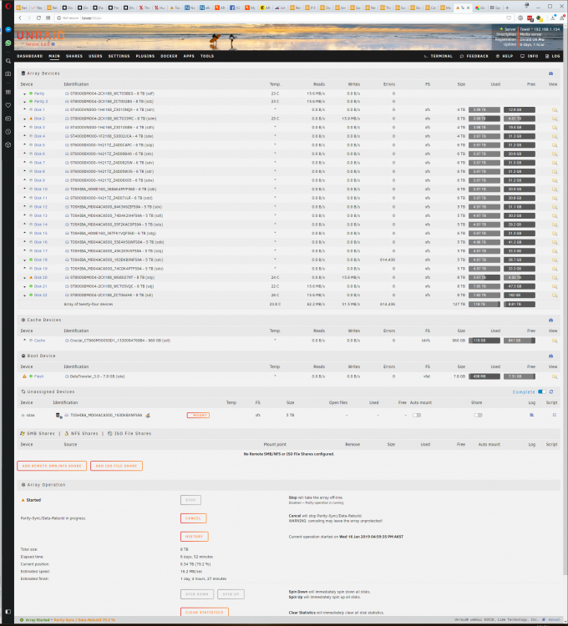The width and height of the screenshot is (568, 626).
Task: Open WhatsApp in the Opera sidebar
Action: coord(8,43)
